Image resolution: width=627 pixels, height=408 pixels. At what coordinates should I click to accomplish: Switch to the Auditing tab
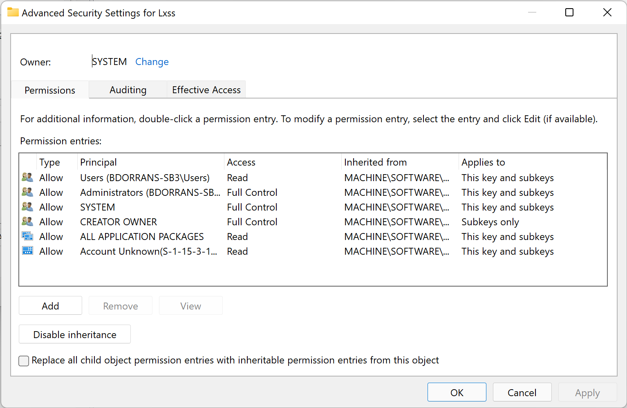point(128,90)
